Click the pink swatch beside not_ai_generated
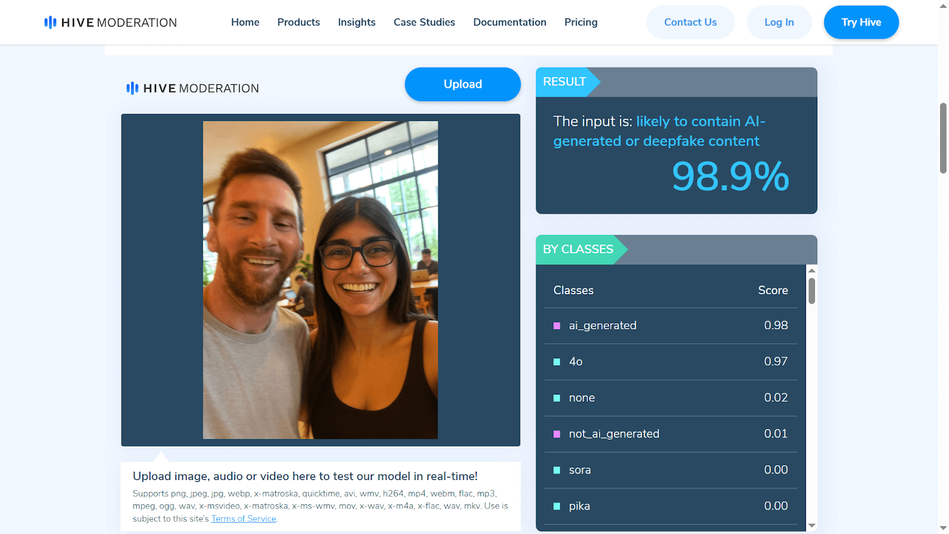The height and width of the screenshot is (534, 949). [x=556, y=434]
